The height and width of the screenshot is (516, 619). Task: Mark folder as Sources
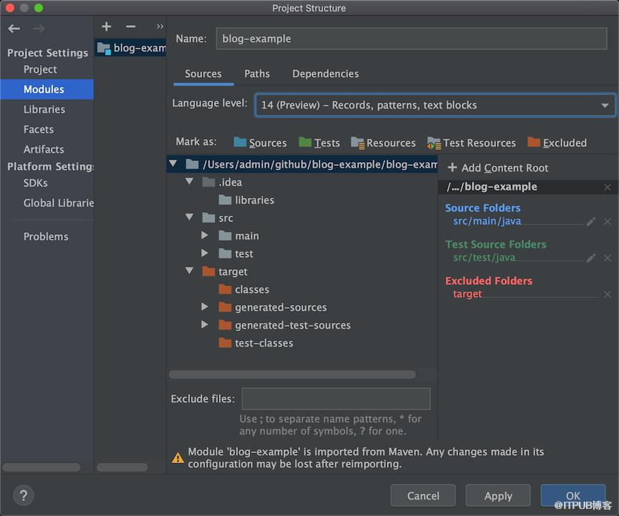(260, 142)
